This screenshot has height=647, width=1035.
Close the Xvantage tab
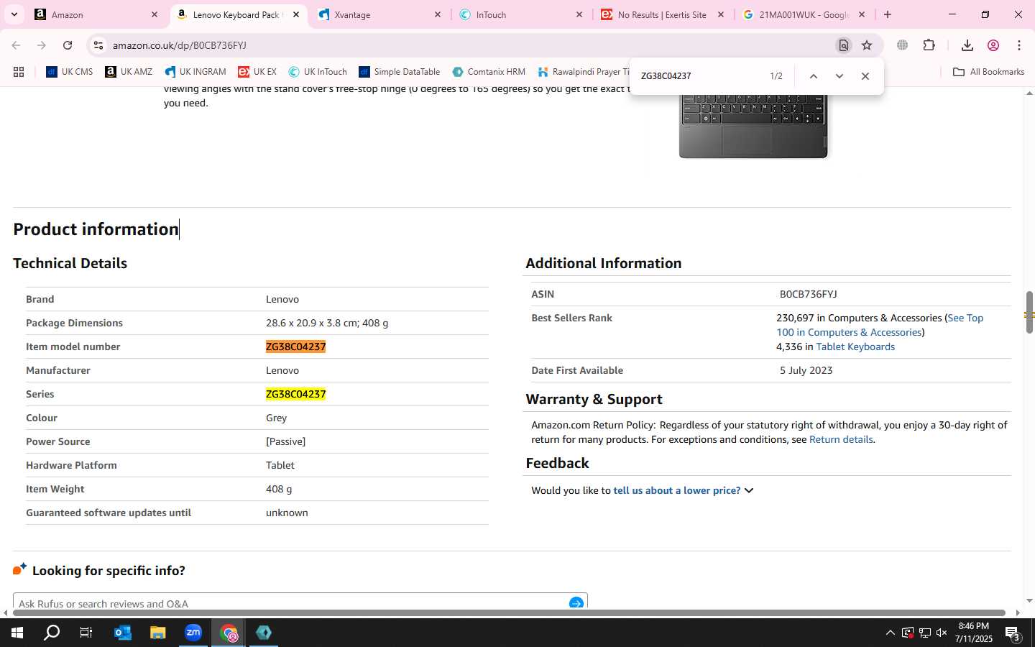coord(438,14)
